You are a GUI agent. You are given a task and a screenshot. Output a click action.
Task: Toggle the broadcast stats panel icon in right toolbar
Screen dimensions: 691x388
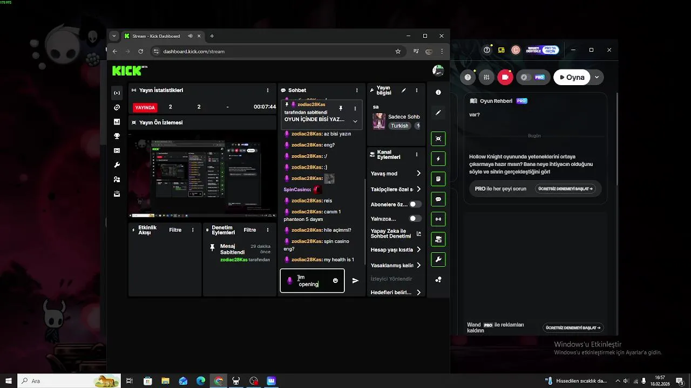438,219
